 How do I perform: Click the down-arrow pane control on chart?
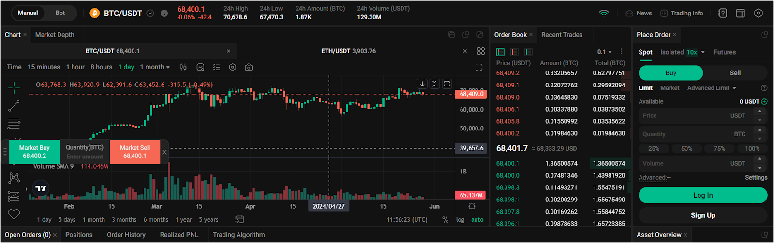tap(422, 84)
